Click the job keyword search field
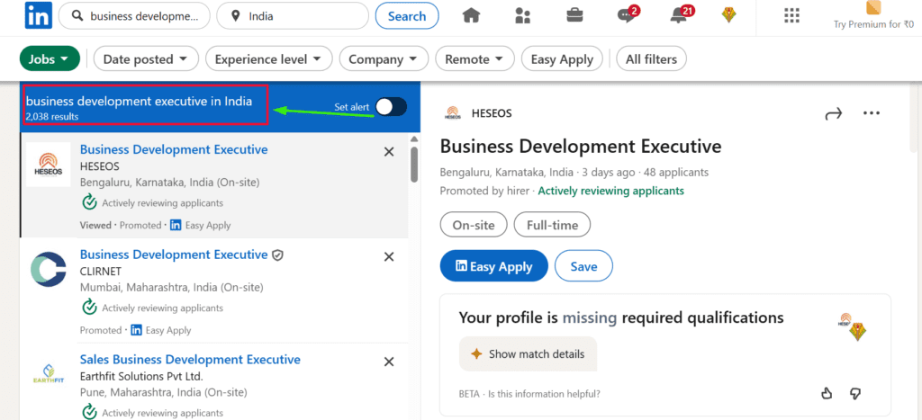Screen dimensions: 922x420 [134, 16]
